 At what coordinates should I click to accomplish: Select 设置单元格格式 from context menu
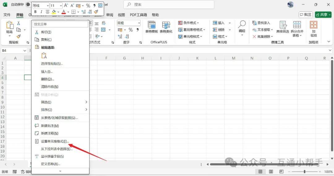coord(55,141)
